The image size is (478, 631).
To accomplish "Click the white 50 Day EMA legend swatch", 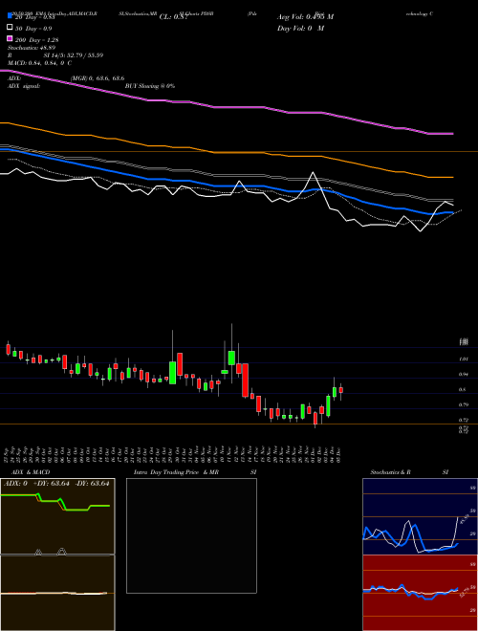I will coord(10,28).
